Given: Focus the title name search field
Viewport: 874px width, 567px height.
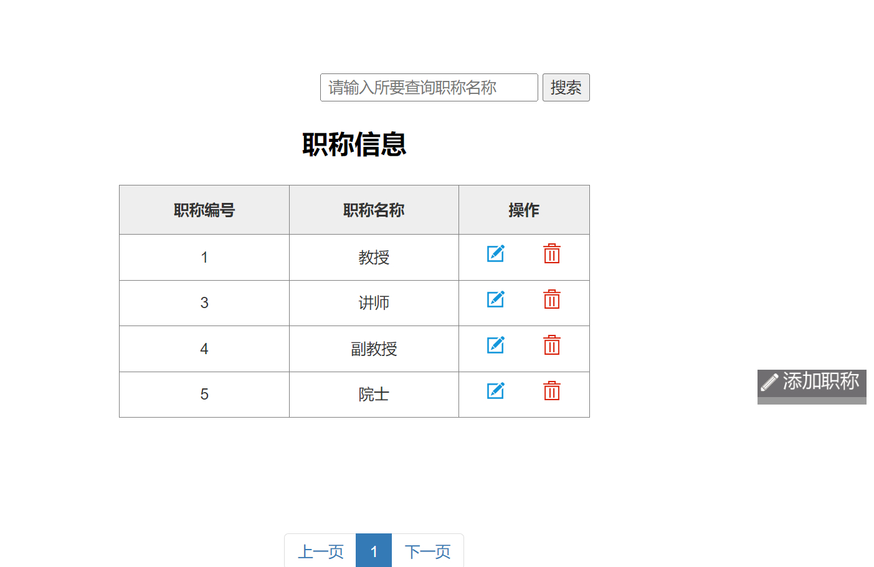Looking at the screenshot, I should point(429,87).
